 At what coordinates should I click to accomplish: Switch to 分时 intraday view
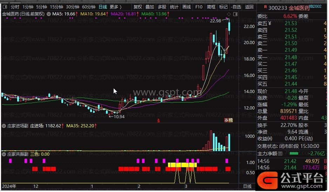click(x=15, y=7)
